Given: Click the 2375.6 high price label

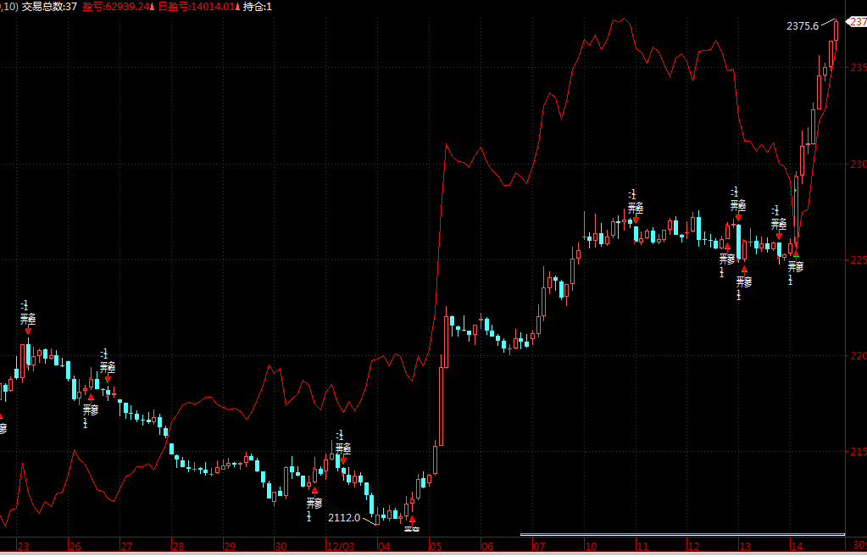Looking at the screenshot, I should click(803, 25).
